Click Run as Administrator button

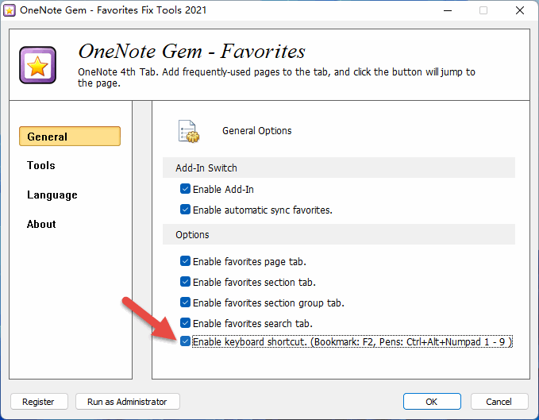(128, 402)
